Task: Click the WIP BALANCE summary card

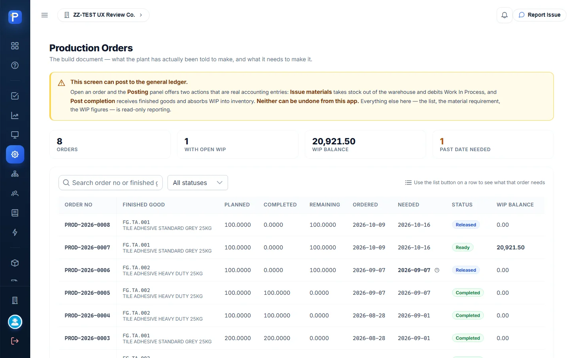Action: pos(365,144)
